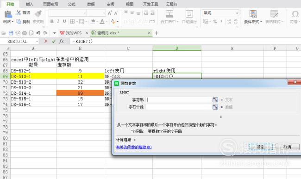
Task: Toggle Underline formatting
Action: (x=64, y=21)
